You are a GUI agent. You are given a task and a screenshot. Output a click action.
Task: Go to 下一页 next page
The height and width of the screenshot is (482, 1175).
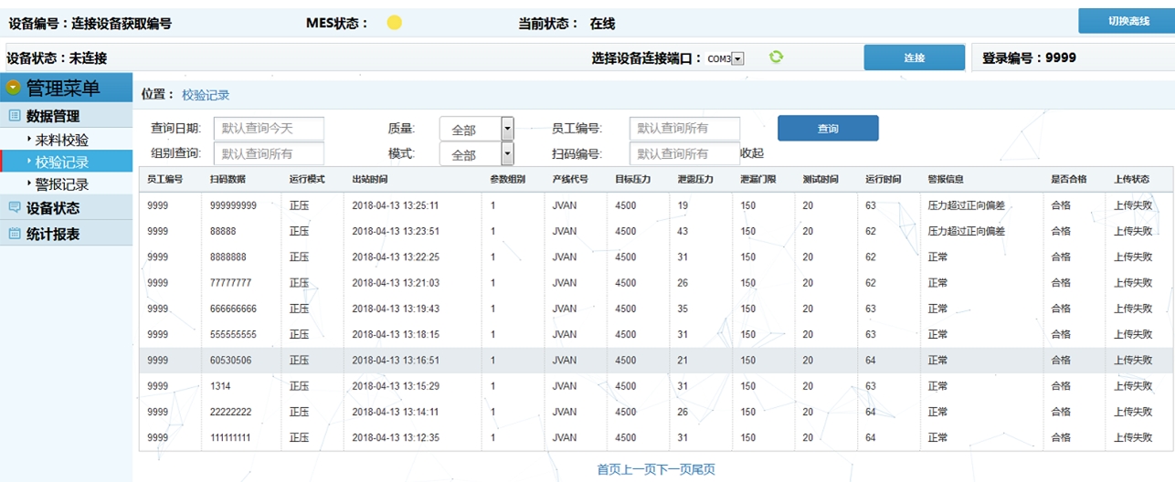tap(672, 469)
